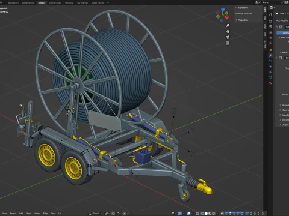
Task: Open the green Object Data properties tab
Action: 271,77
